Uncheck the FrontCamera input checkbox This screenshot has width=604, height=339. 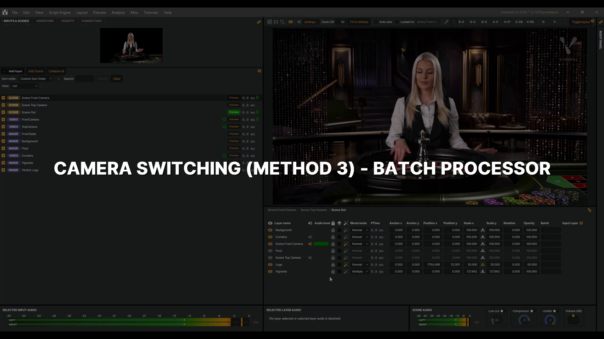(x=3, y=120)
